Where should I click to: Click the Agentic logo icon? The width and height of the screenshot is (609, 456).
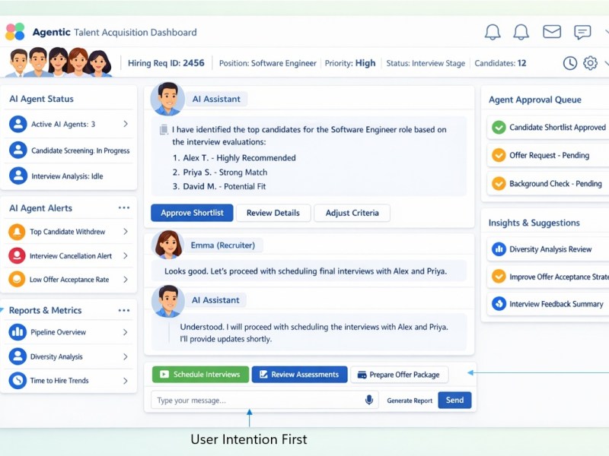tap(15, 32)
